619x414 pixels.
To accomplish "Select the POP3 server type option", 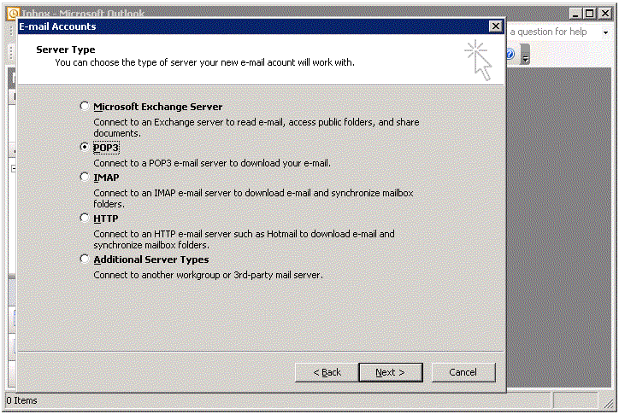I will click(84, 147).
